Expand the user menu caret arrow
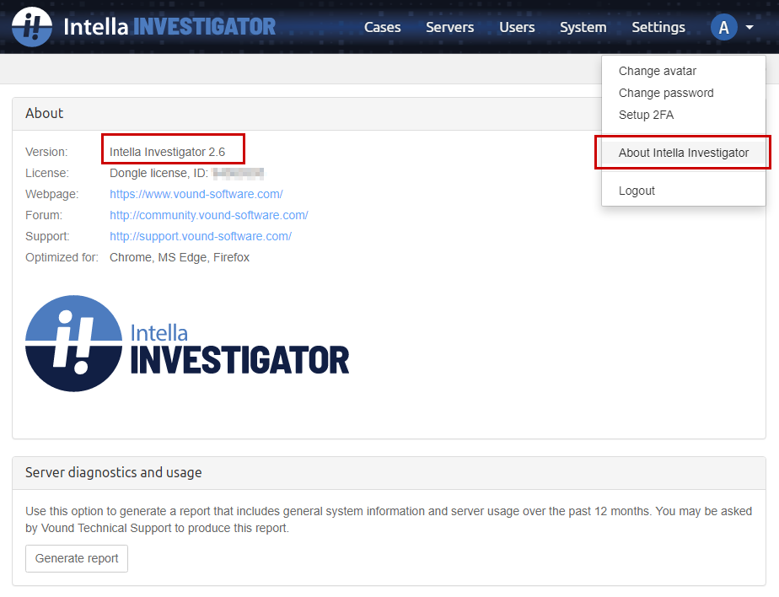779x597 pixels. pos(749,27)
